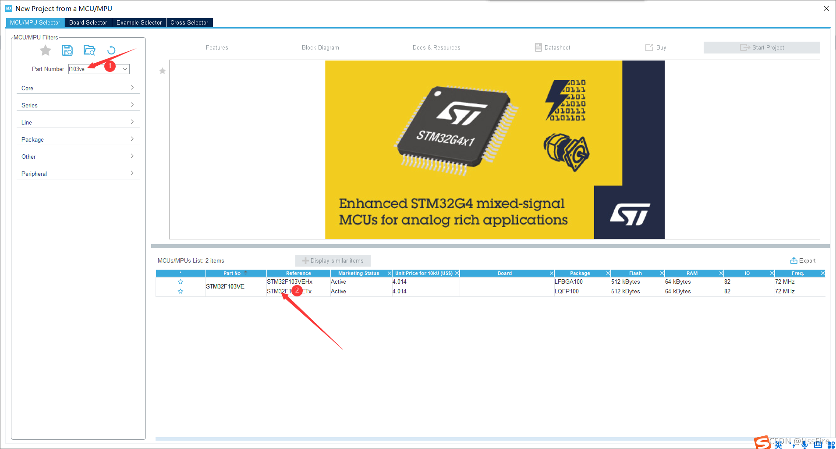Viewport: 836px width, 449px height.
Task: Click the Export upload icon
Action: 793,260
